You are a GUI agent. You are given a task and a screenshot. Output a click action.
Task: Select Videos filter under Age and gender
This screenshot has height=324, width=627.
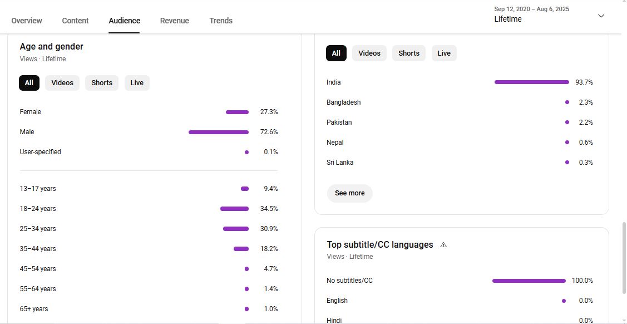(62, 83)
